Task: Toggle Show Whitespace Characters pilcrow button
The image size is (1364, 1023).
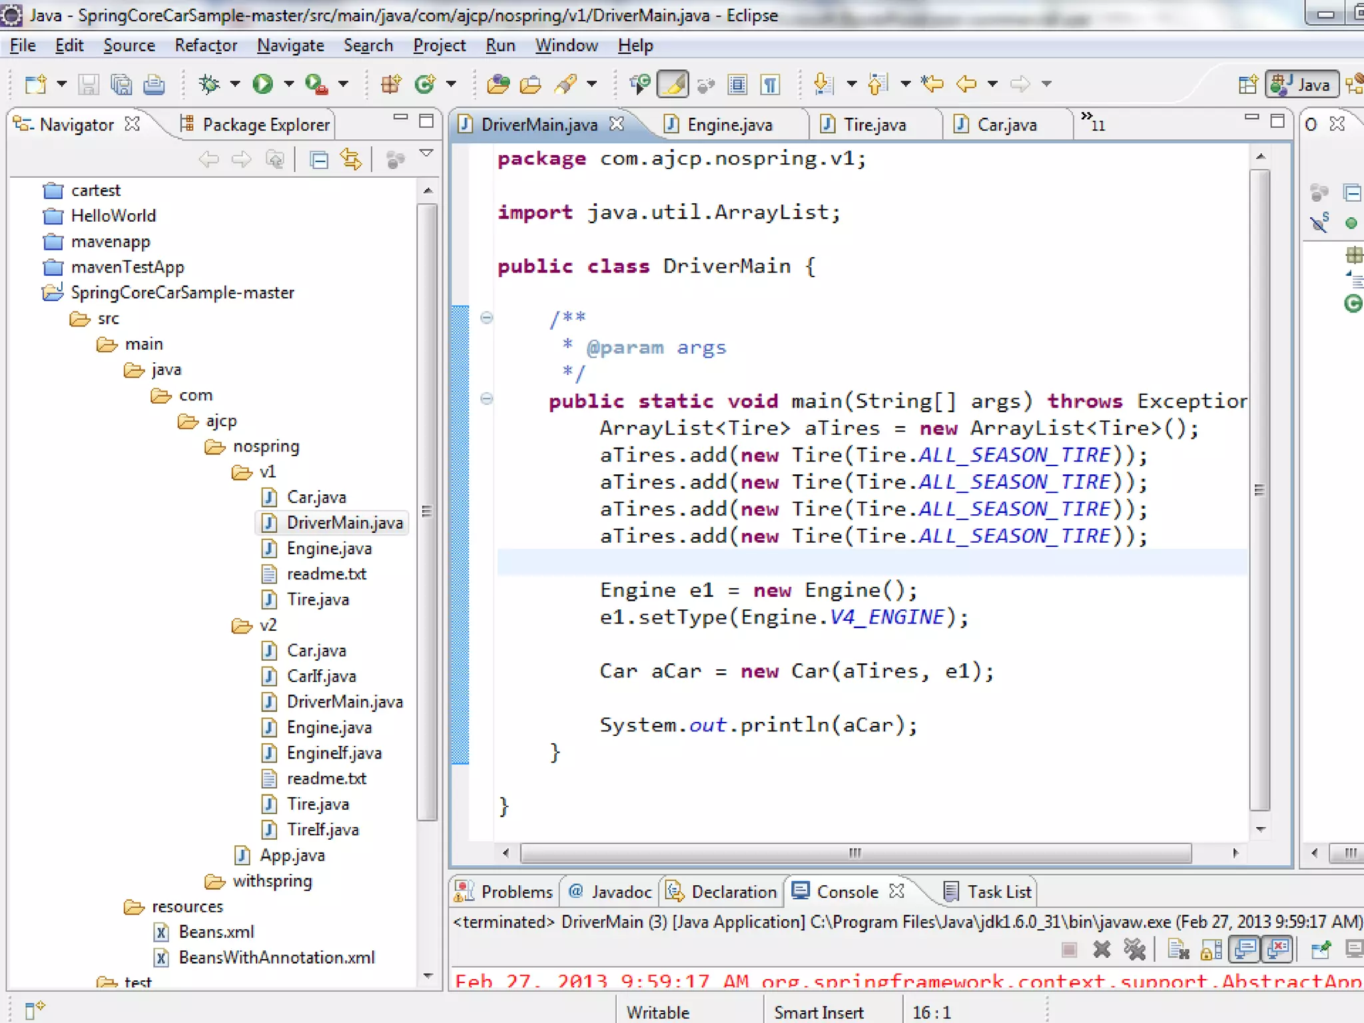Action: (770, 85)
